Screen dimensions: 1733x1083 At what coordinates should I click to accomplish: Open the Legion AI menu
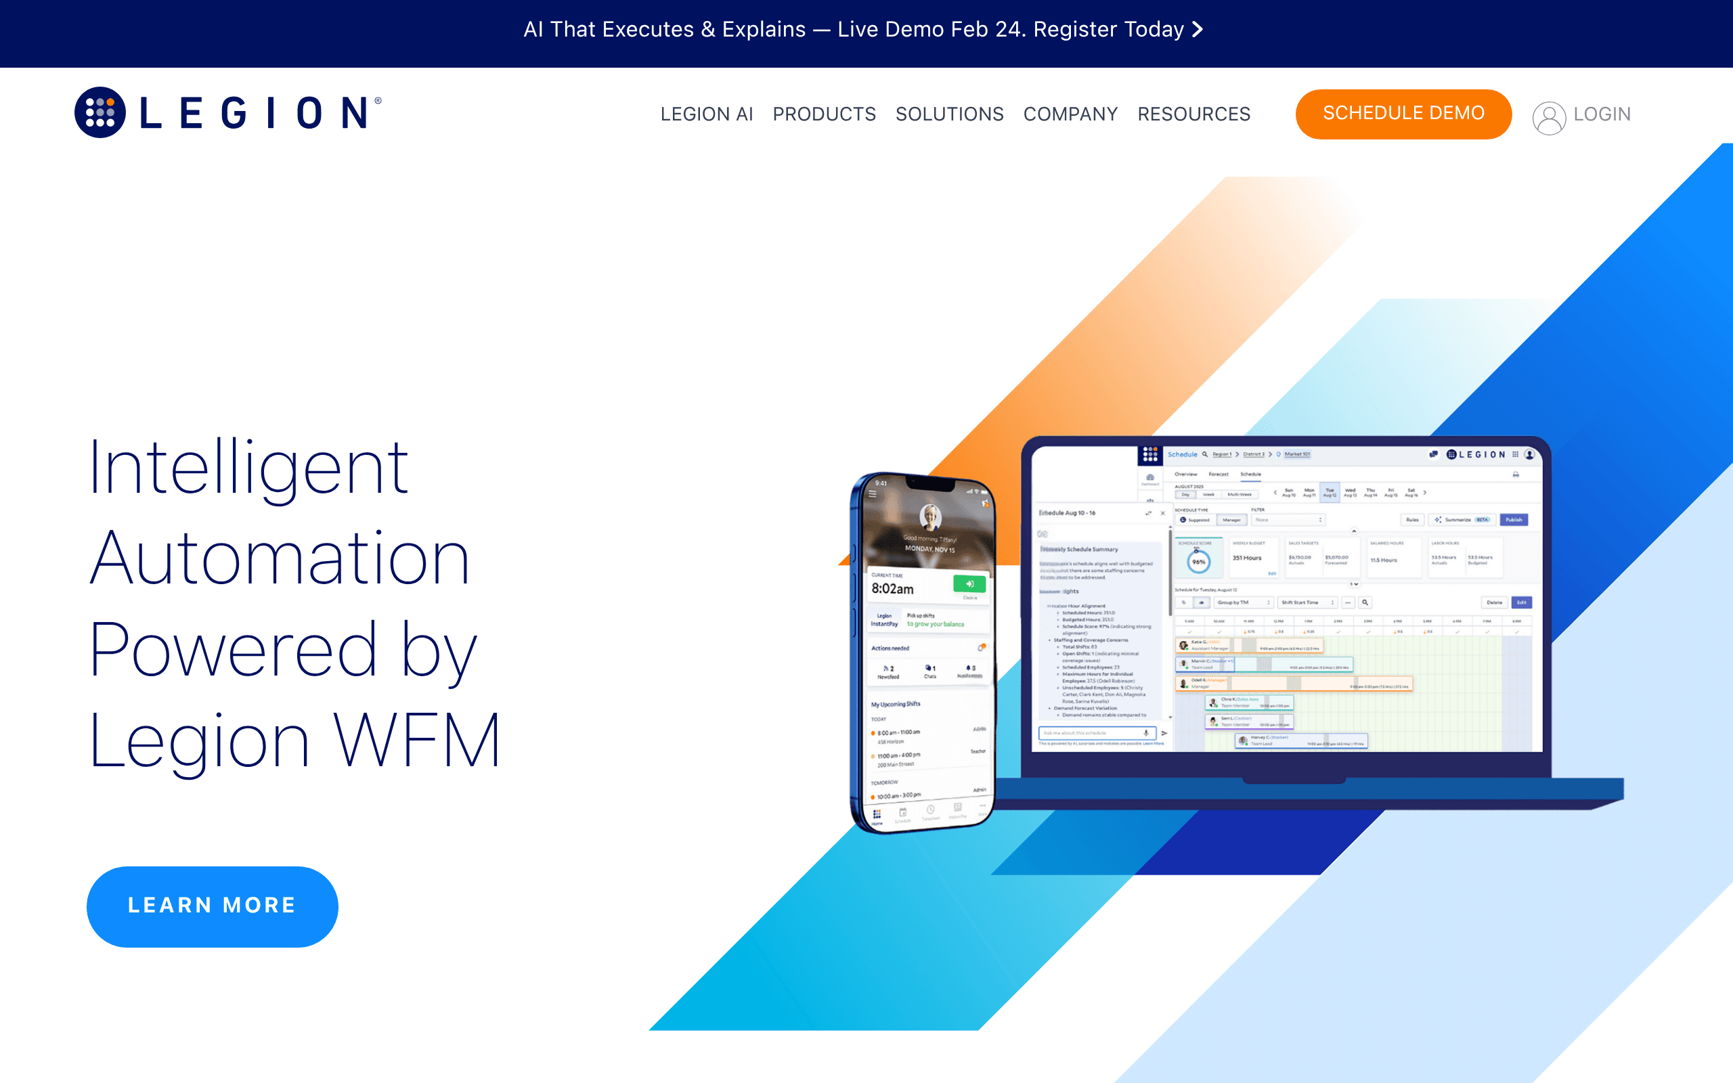click(706, 114)
